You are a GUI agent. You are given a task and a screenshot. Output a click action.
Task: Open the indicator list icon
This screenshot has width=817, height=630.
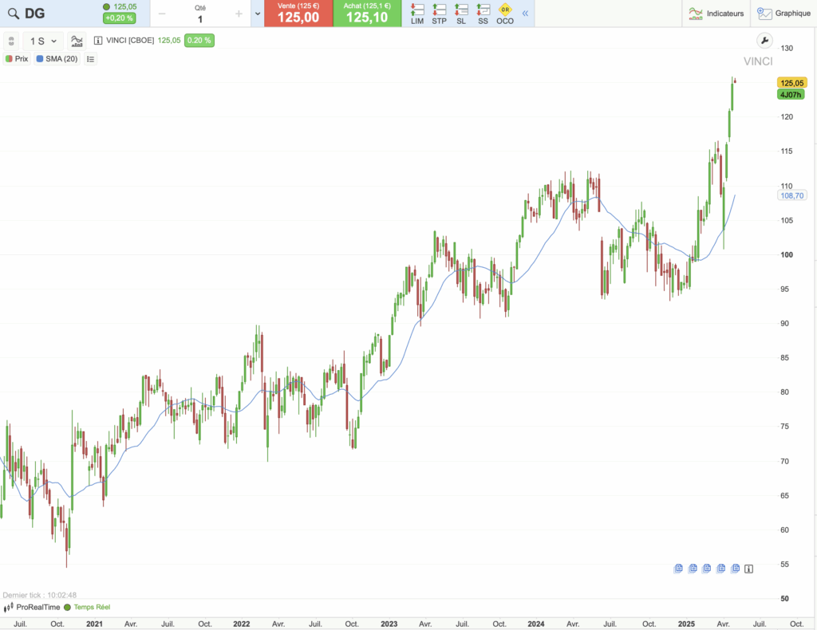(x=91, y=59)
